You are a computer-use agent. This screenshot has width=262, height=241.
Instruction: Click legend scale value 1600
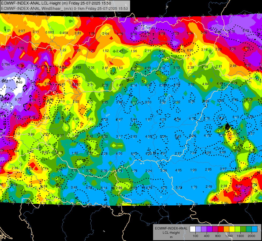pyautogui.click(x=240, y=236)
